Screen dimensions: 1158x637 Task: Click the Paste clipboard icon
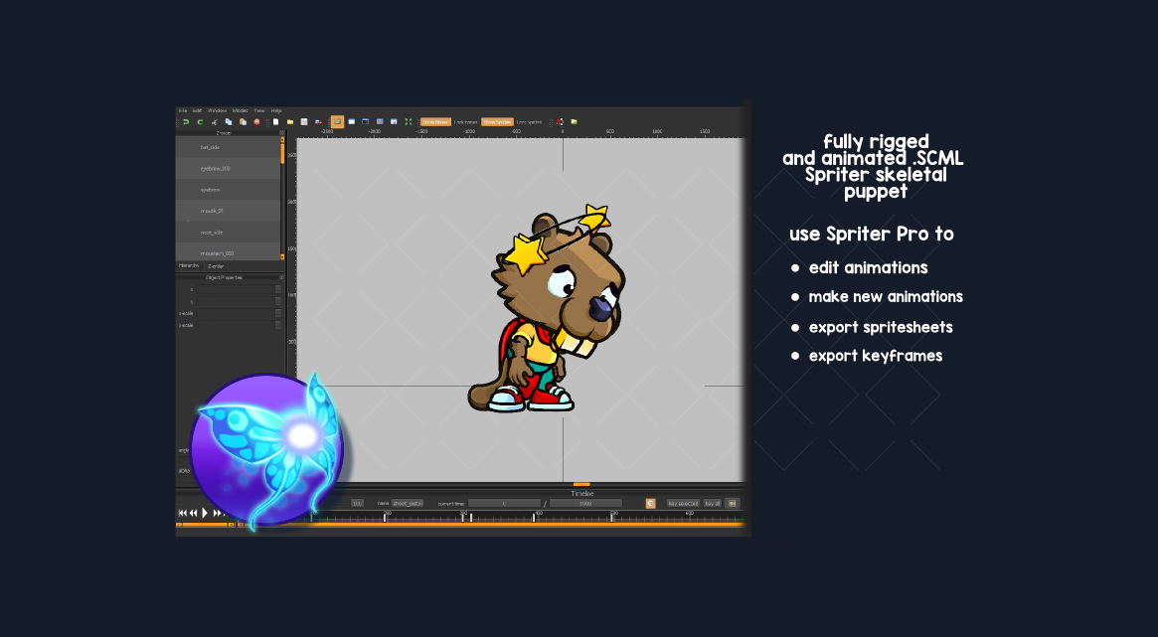point(243,122)
